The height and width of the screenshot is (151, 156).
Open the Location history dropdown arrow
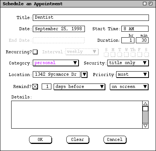click(84, 75)
